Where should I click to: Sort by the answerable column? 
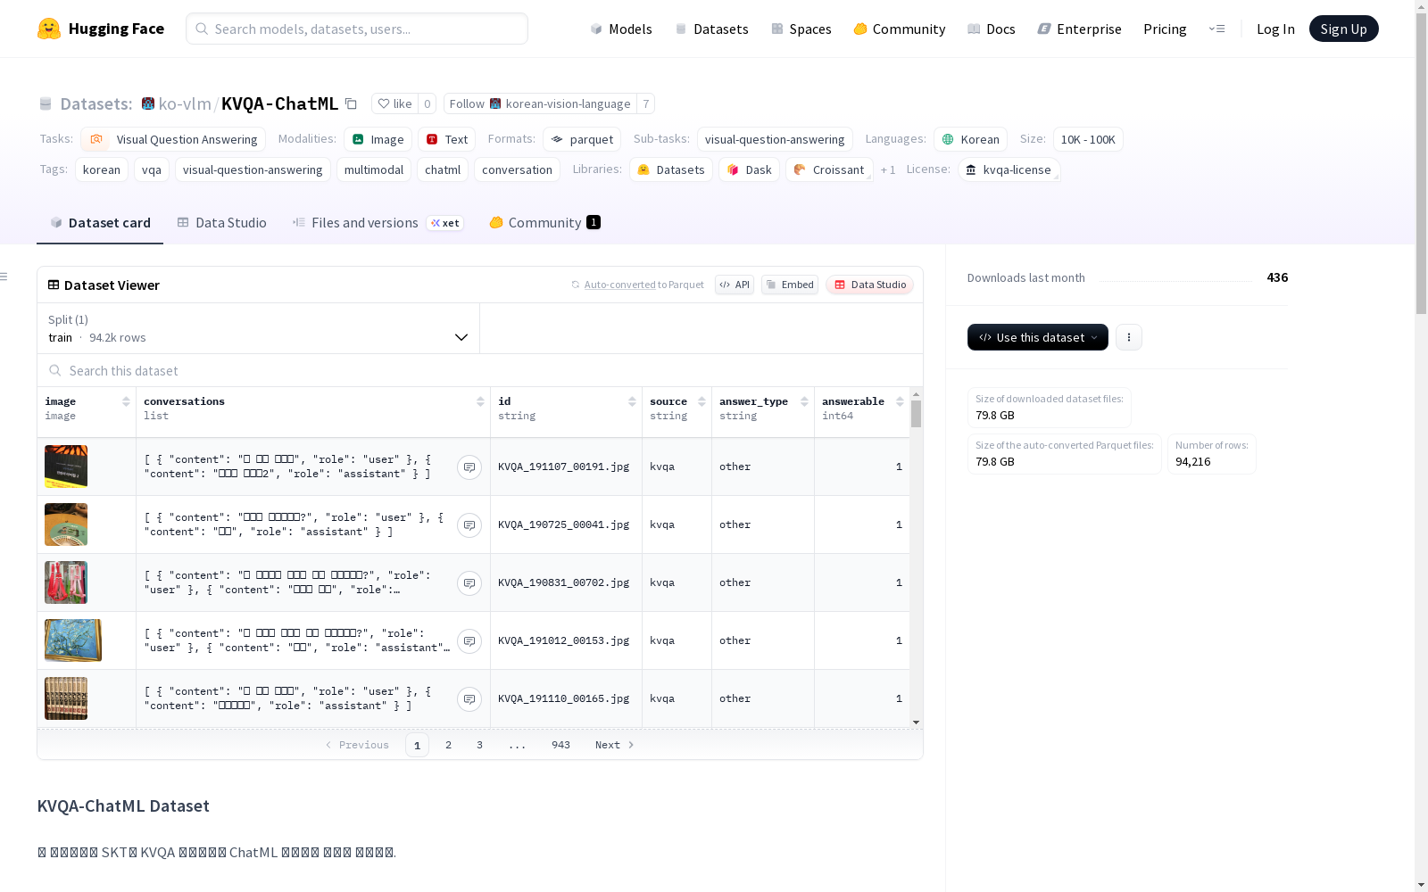click(900, 401)
